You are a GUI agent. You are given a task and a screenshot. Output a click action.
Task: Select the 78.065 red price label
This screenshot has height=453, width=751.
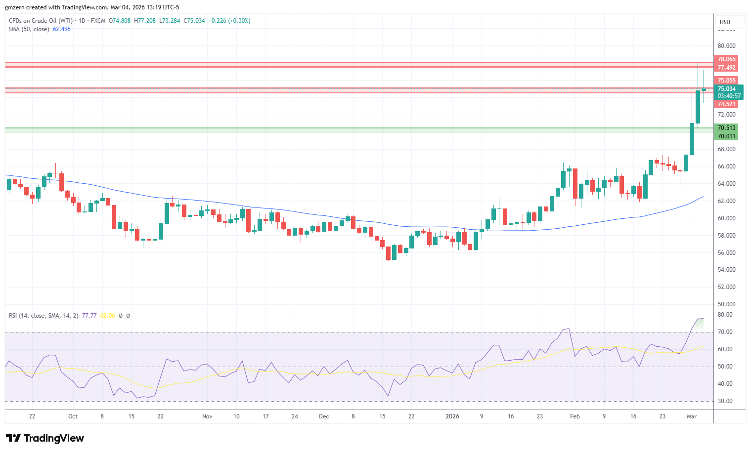727,59
